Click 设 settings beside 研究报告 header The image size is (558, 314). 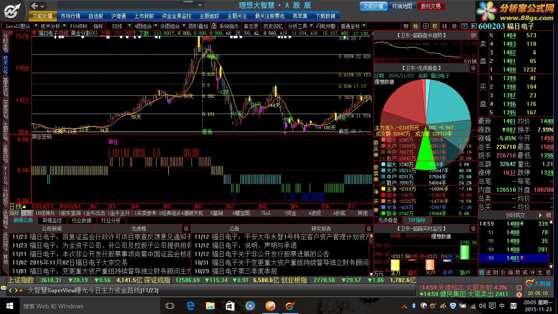tap(369, 229)
